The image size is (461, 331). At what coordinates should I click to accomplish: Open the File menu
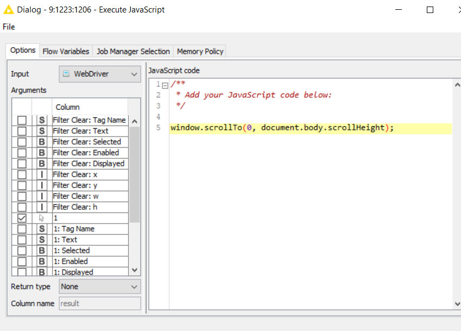coord(9,27)
